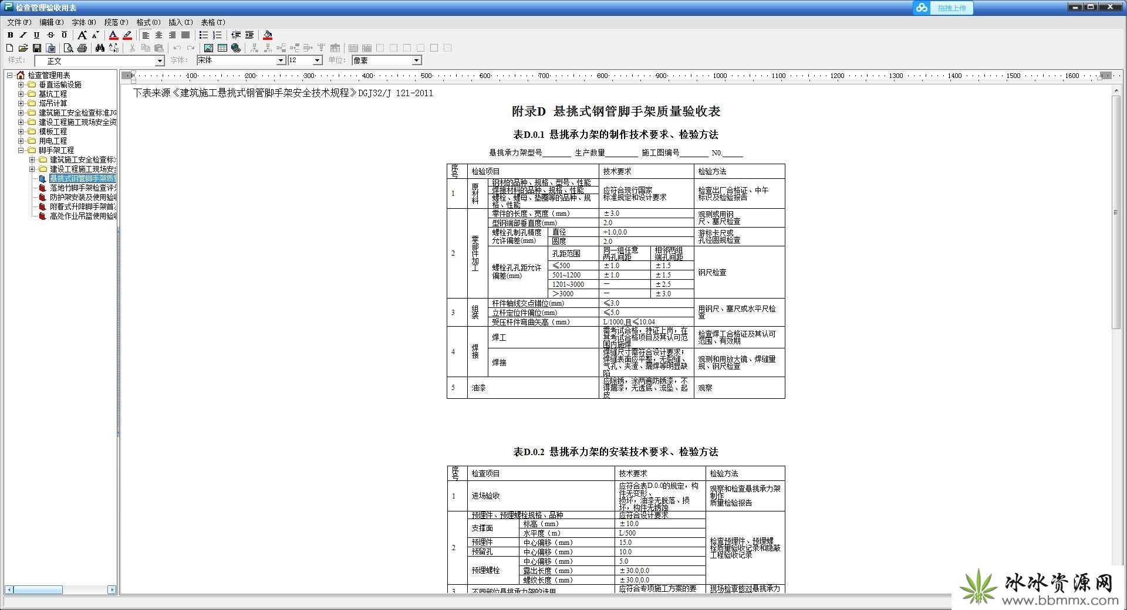Decrease paragraph indent

tap(236, 35)
